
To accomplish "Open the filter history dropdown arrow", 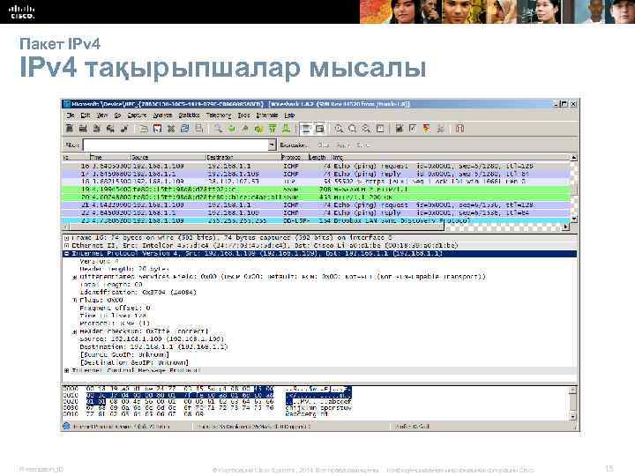I will pyautogui.click(x=273, y=145).
